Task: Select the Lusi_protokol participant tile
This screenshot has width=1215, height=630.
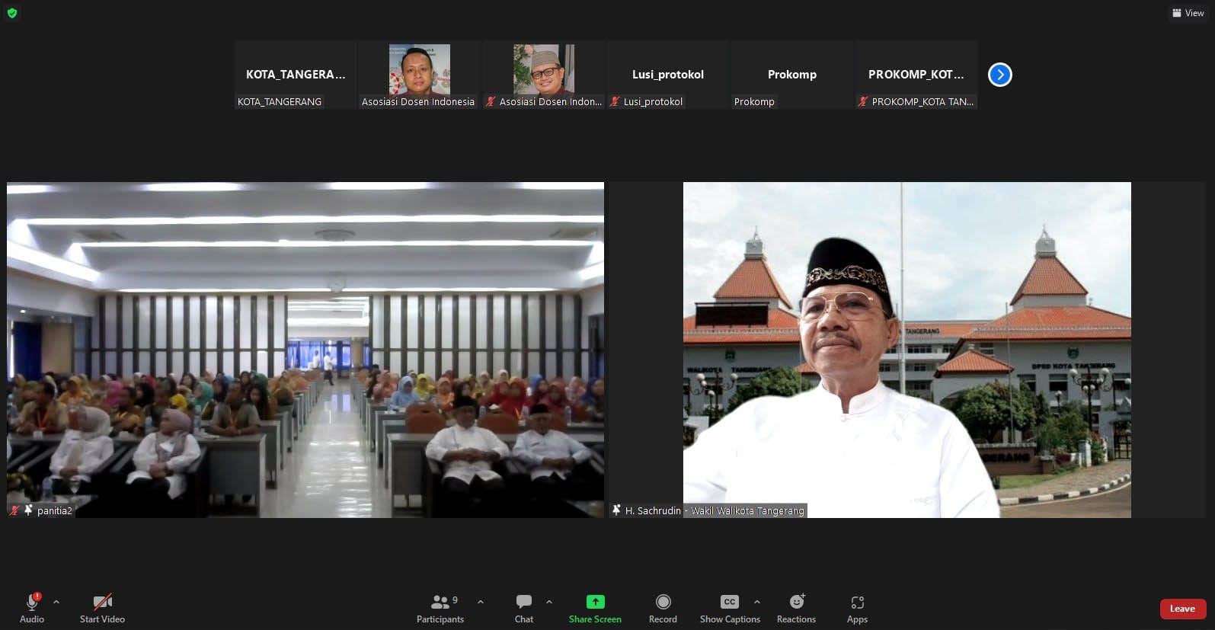Action: coord(667,75)
